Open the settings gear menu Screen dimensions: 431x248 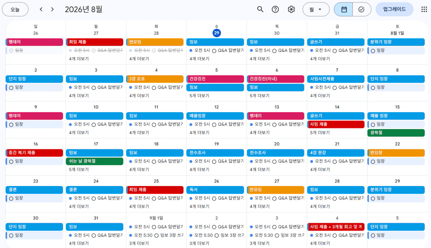[291, 9]
